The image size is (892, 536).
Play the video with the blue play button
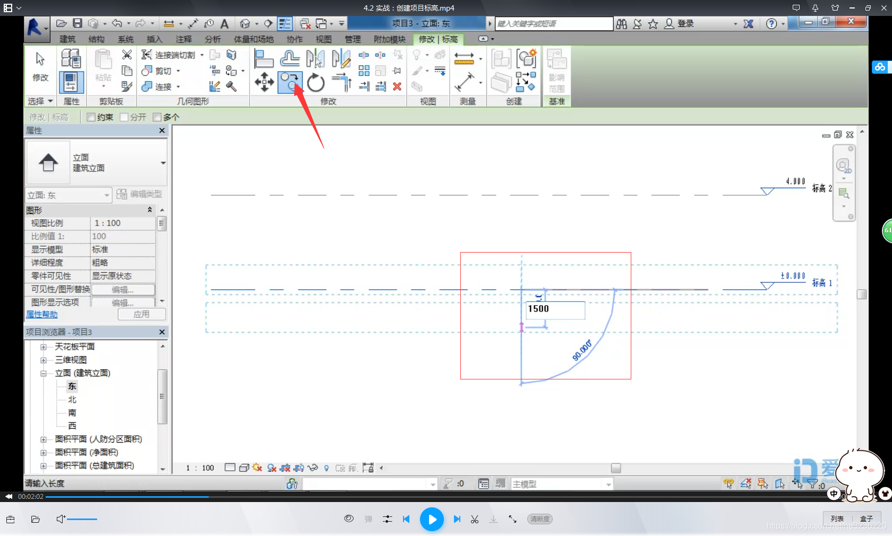coord(432,519)
